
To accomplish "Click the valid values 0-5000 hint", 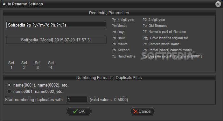I will [109, 100].
